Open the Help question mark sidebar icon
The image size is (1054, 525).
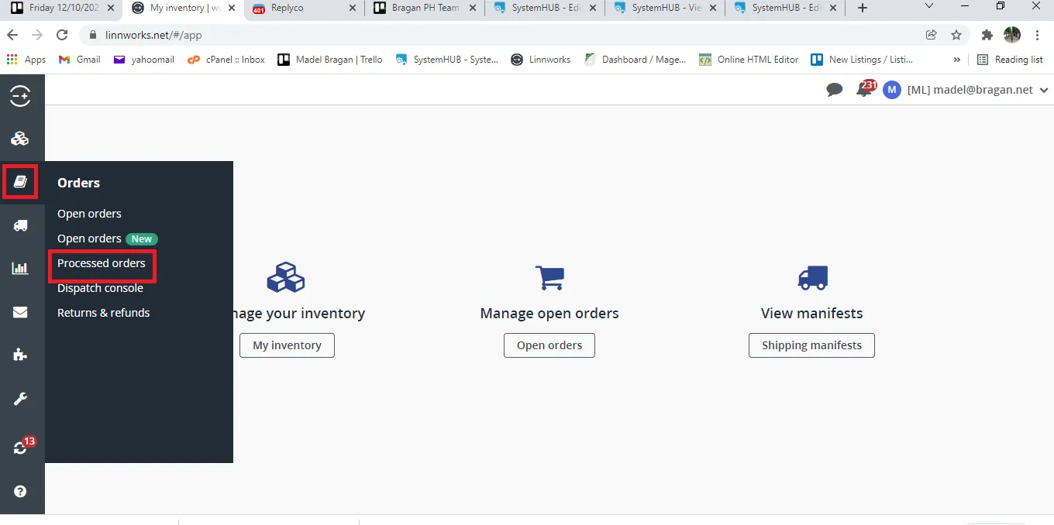[20, 491]
